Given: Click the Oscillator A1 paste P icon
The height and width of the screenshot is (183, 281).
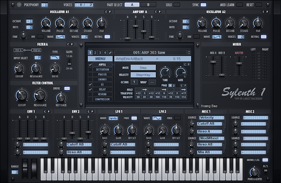Looking at the screenshot, I should (x=110, y=12).
